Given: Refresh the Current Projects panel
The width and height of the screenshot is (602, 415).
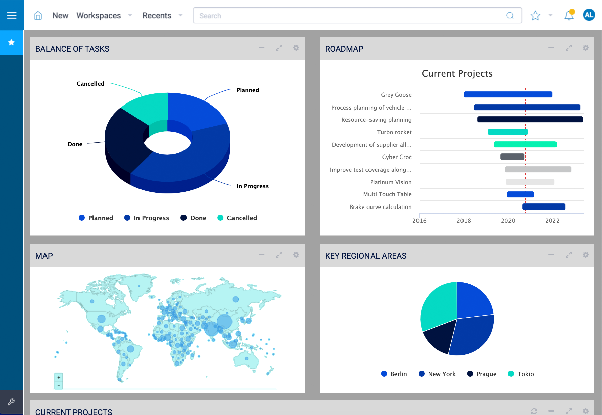Looking at the screenshot, I should click(534, 411).
